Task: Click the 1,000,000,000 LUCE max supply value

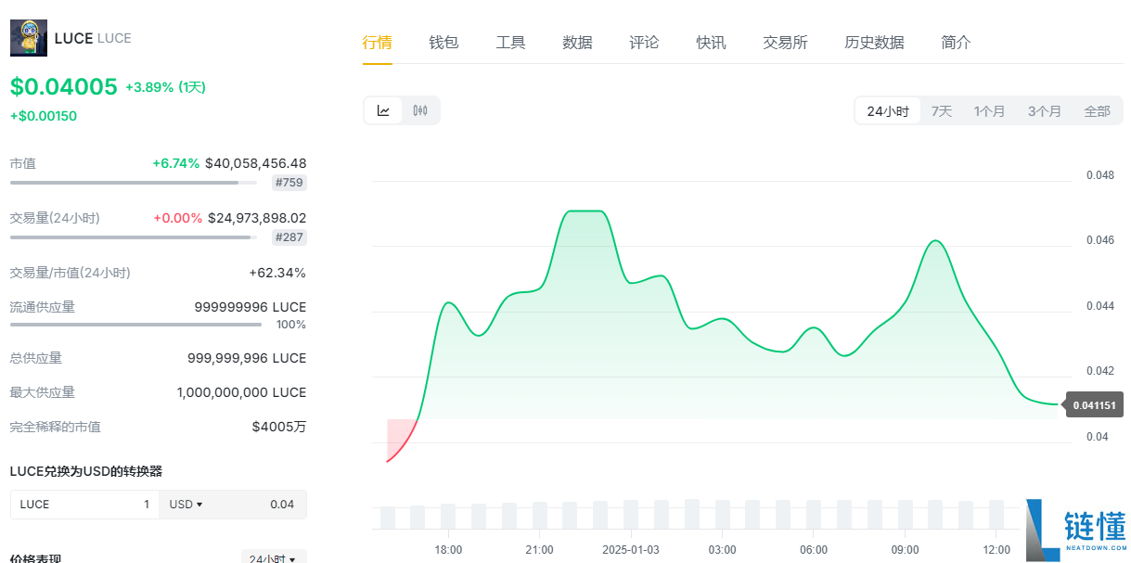Action: [241, 392]
